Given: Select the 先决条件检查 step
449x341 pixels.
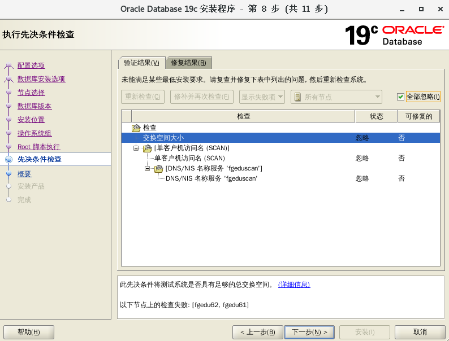Looking at the screenshot, I should [x=40, y=159].
